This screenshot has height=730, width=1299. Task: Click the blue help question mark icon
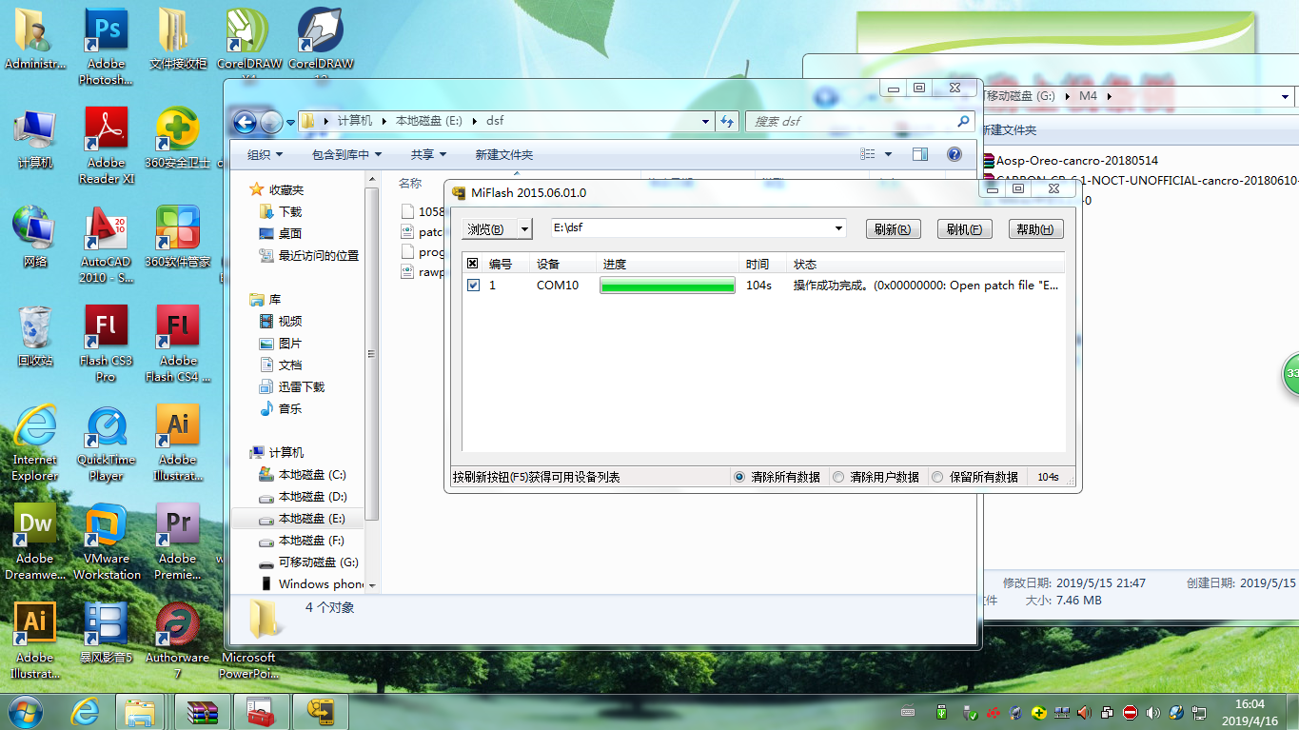[x=955, y=154]
